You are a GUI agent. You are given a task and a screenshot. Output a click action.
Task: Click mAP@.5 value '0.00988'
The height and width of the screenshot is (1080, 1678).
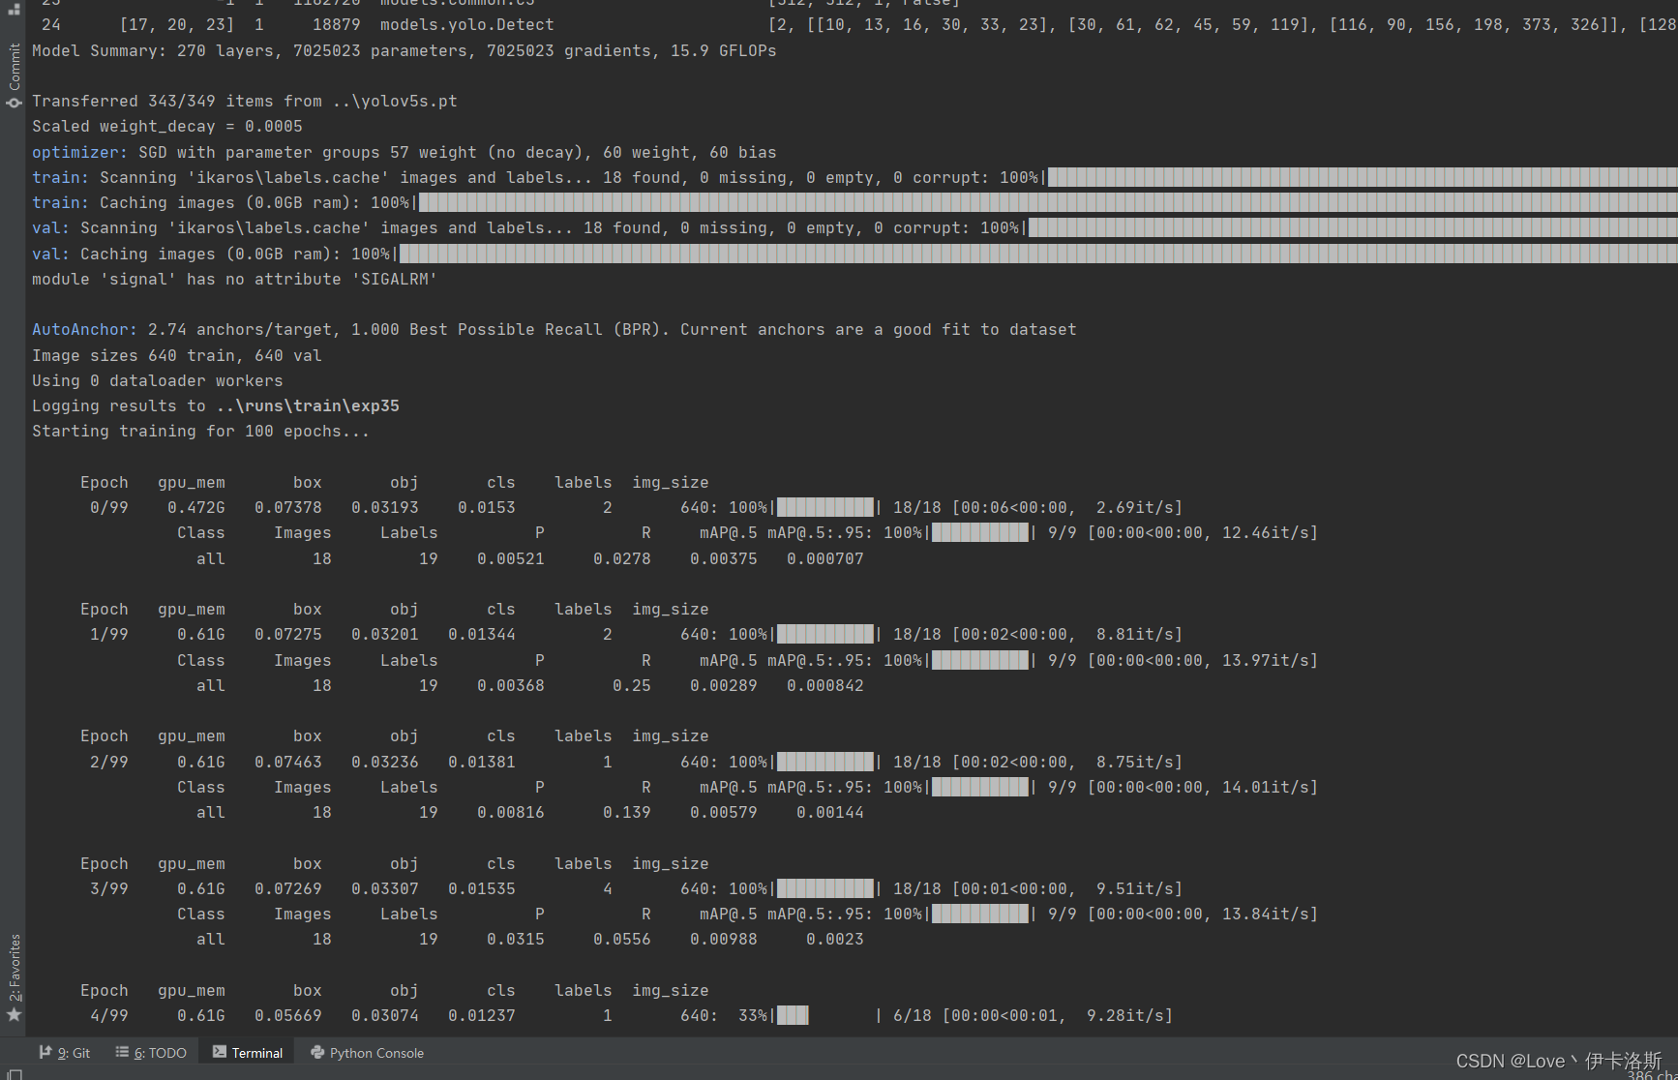pyautogui.click(x=724, y=939)
